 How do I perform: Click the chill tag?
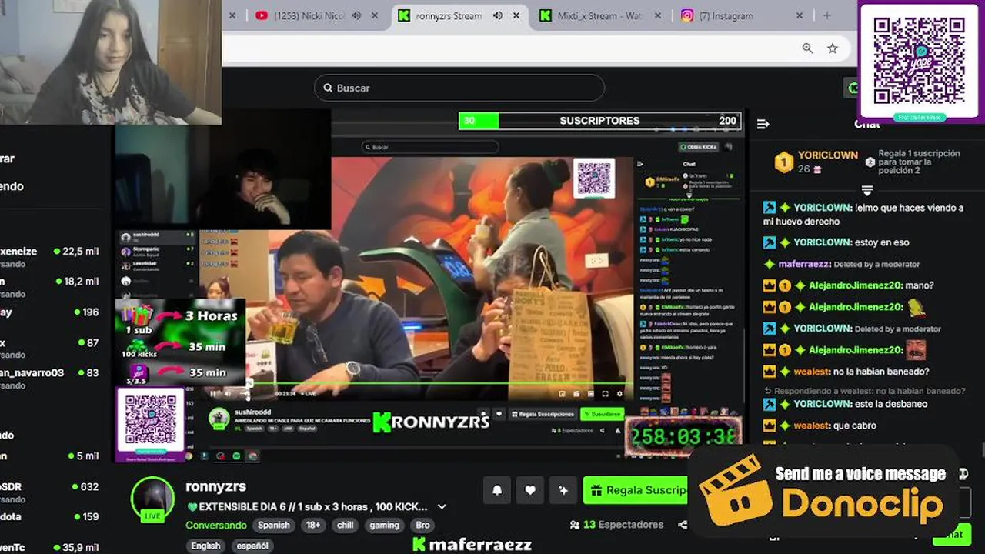pyautogui.click(x=346, y=526)
